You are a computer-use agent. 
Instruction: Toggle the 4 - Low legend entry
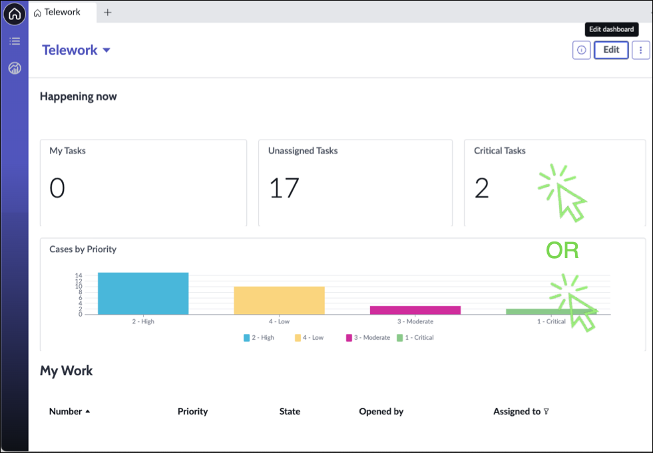pyautogui.click(x=309, y=338)
